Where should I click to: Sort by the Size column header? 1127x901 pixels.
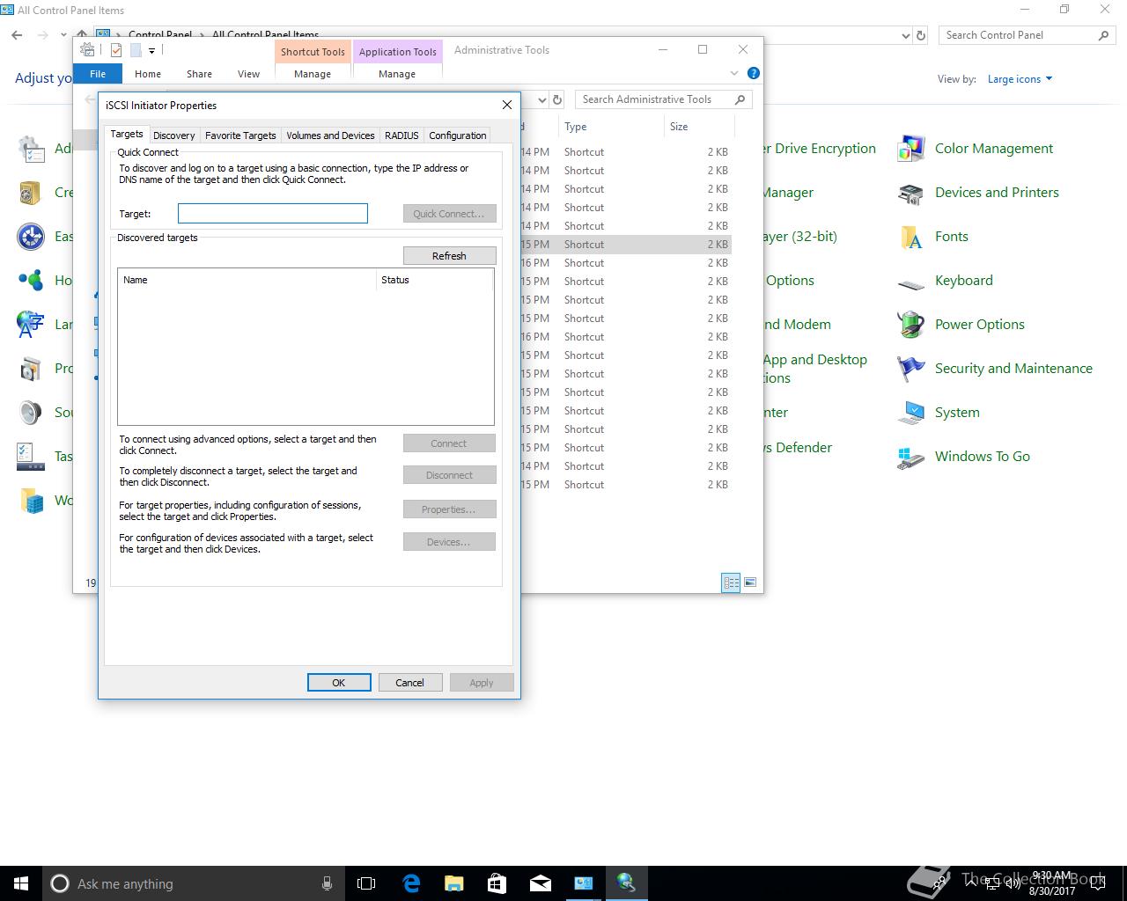pos(698,127)
